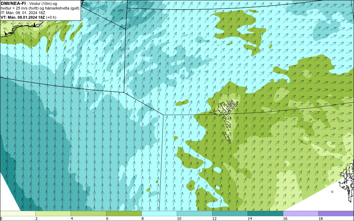Click the "VT: Mán. 08.01.2024 18Z (+0 h)" line

tap(28, 17)
